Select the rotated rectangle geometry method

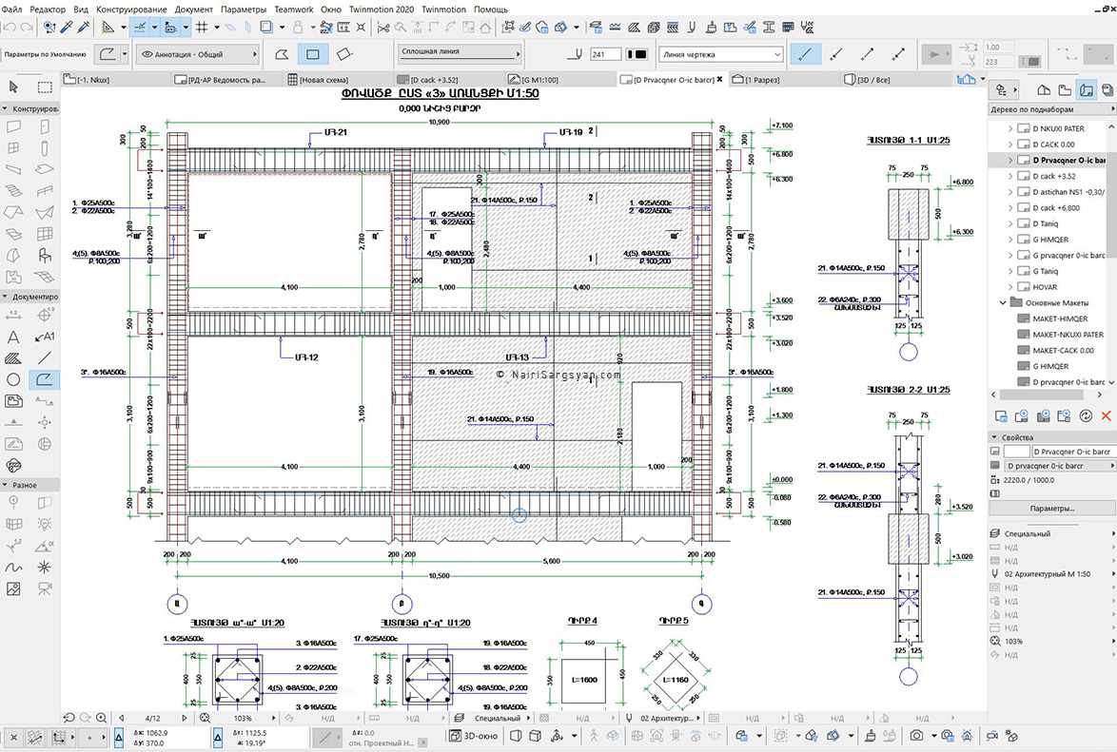pos(344,54)
